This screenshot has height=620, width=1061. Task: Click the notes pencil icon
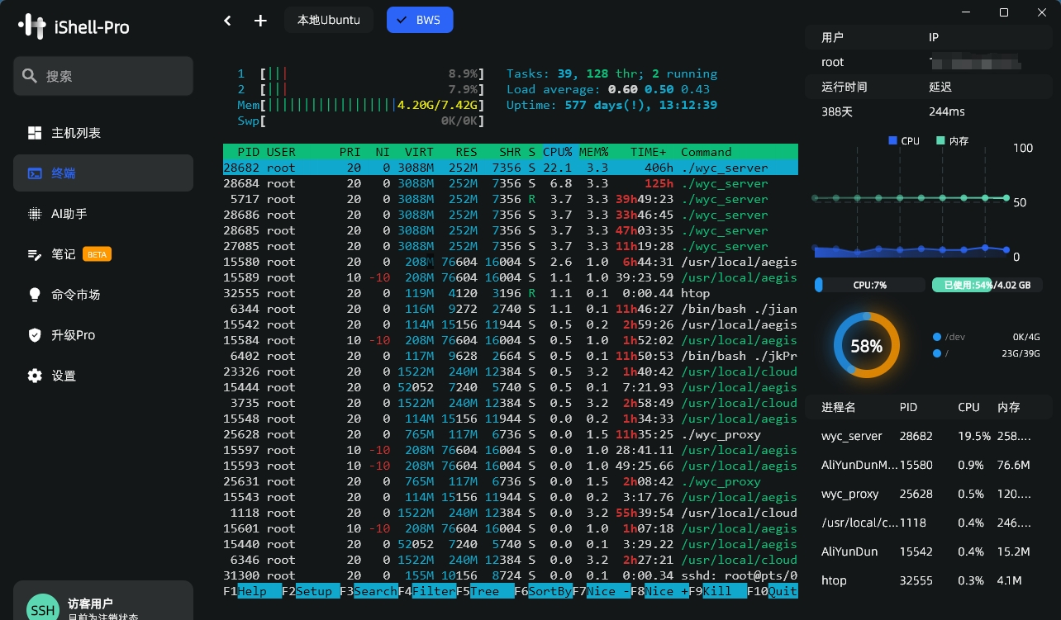click(x=35, y=254)
